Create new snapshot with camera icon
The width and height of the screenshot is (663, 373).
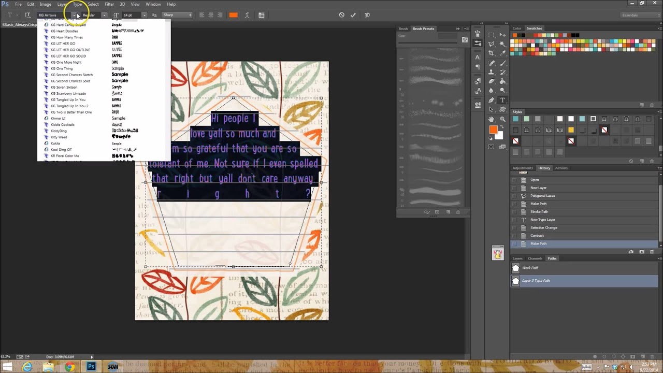pyautogui.click(x=642, y=252)
